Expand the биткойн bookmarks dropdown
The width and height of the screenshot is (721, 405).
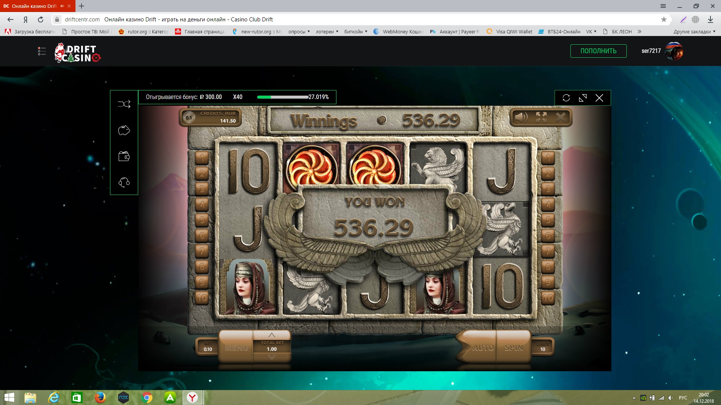click(x=356, y=31)
